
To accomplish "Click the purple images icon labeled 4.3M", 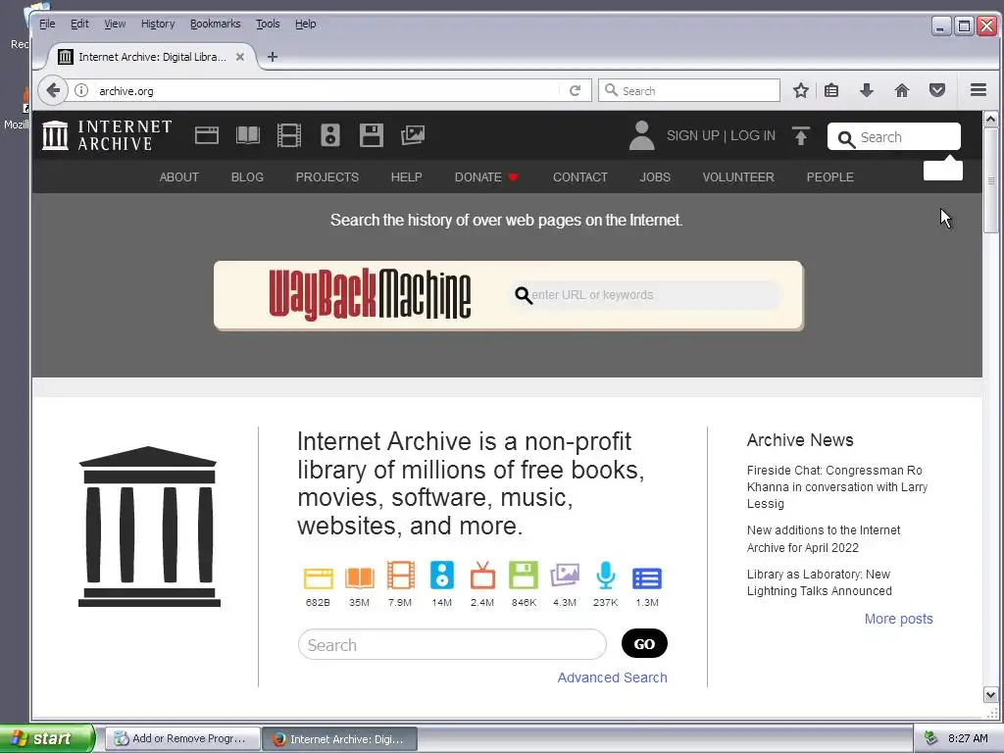I will point(564,575).
